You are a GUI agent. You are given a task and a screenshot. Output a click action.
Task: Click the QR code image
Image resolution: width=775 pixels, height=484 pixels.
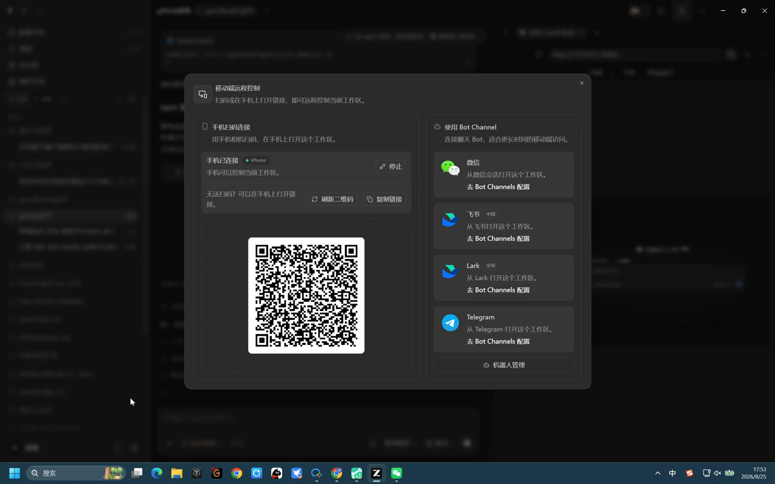306,295
